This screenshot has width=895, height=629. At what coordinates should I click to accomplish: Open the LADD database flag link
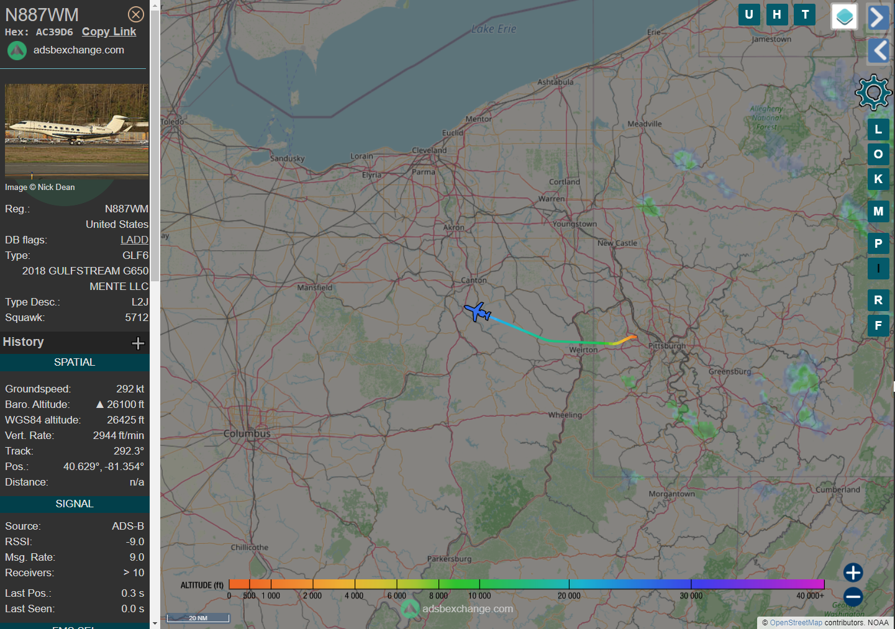tap(134, 240)
